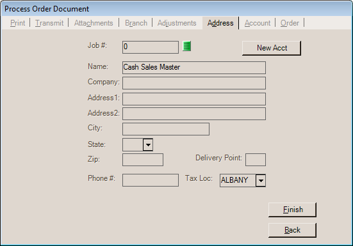
Task: Open the Transmit tab
Action: coord(49,23)
